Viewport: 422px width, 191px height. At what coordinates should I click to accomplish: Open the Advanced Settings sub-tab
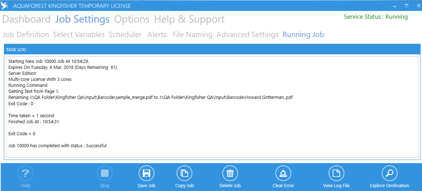[247, 35]
